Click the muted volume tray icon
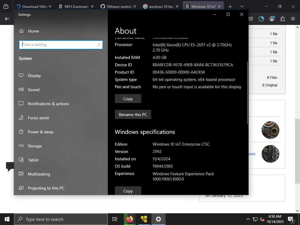Screen dimensions: 300x225 (262, 219)
